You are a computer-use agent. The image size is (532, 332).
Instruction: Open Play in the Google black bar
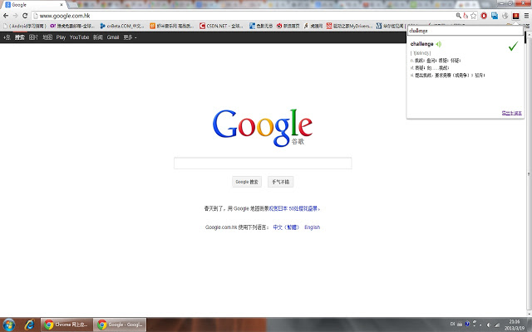(x=61, y=37)
